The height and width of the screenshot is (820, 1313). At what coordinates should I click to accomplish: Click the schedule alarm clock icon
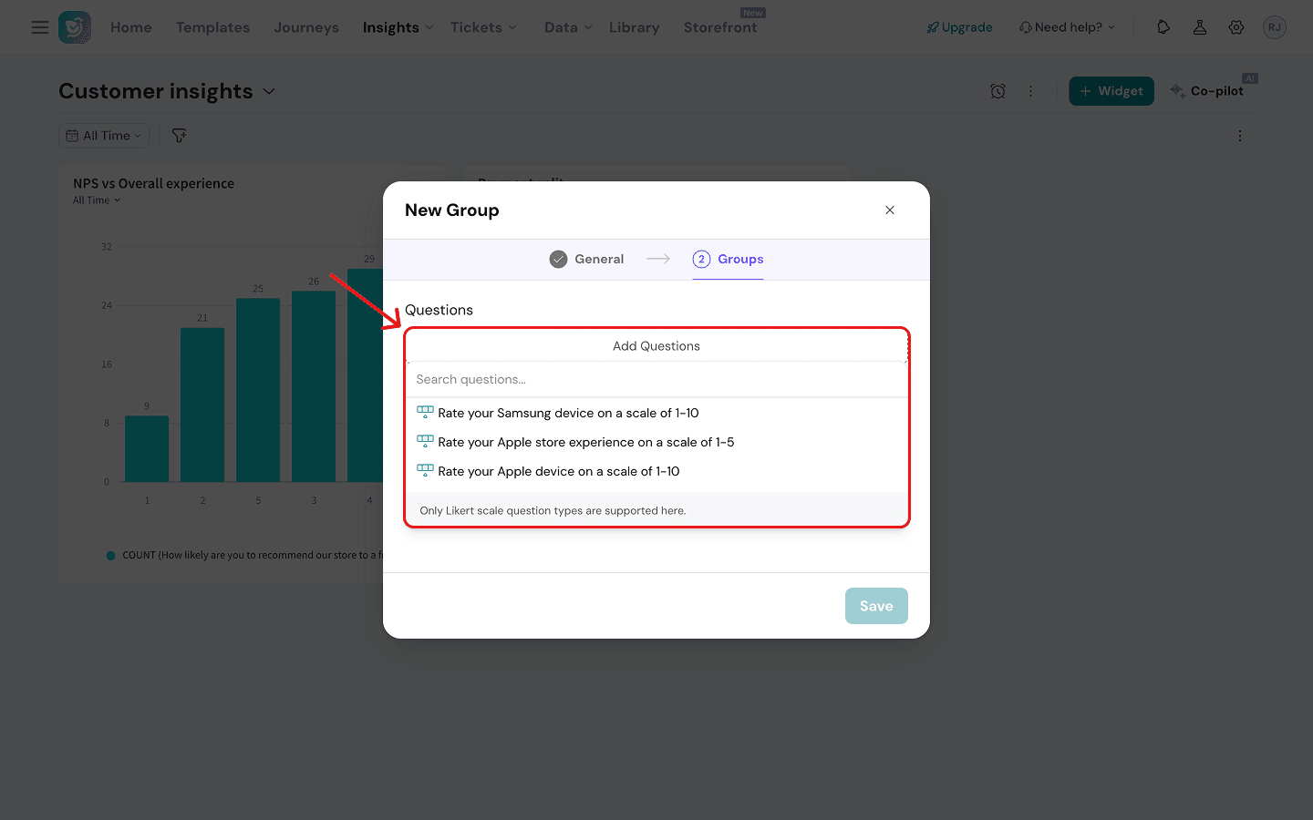coord(998,91)
